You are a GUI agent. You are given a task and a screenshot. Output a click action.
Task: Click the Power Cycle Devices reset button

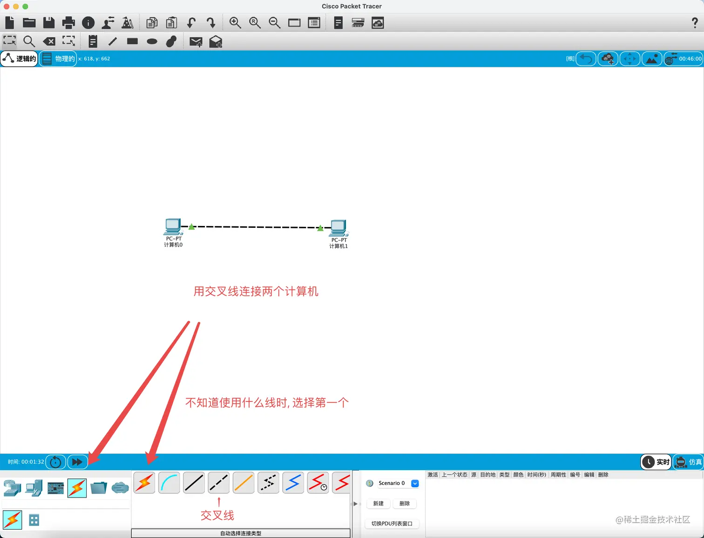click(x=55, y=462)
